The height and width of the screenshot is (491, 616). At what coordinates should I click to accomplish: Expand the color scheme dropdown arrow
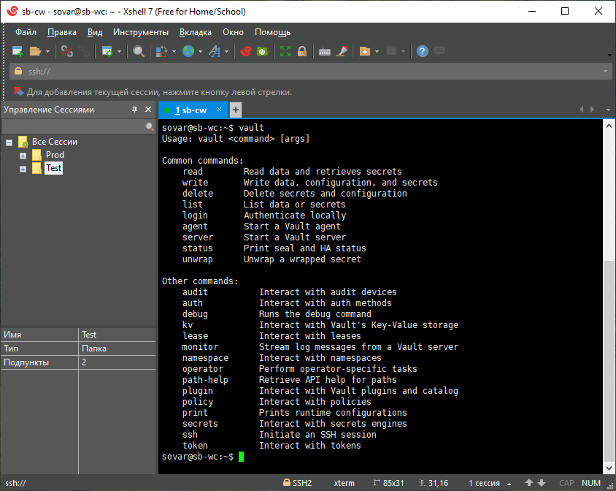tap(174, 52)
